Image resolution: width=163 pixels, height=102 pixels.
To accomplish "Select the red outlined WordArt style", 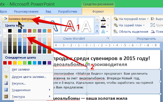I will click(x=70, y=25).
